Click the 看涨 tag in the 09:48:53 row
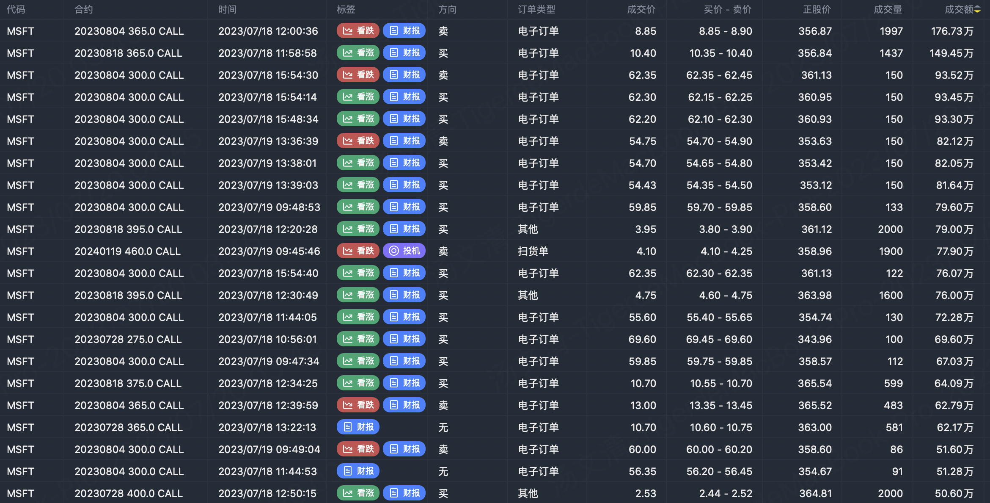Screen dimensions: 990x503 click(x=358, y=207)
